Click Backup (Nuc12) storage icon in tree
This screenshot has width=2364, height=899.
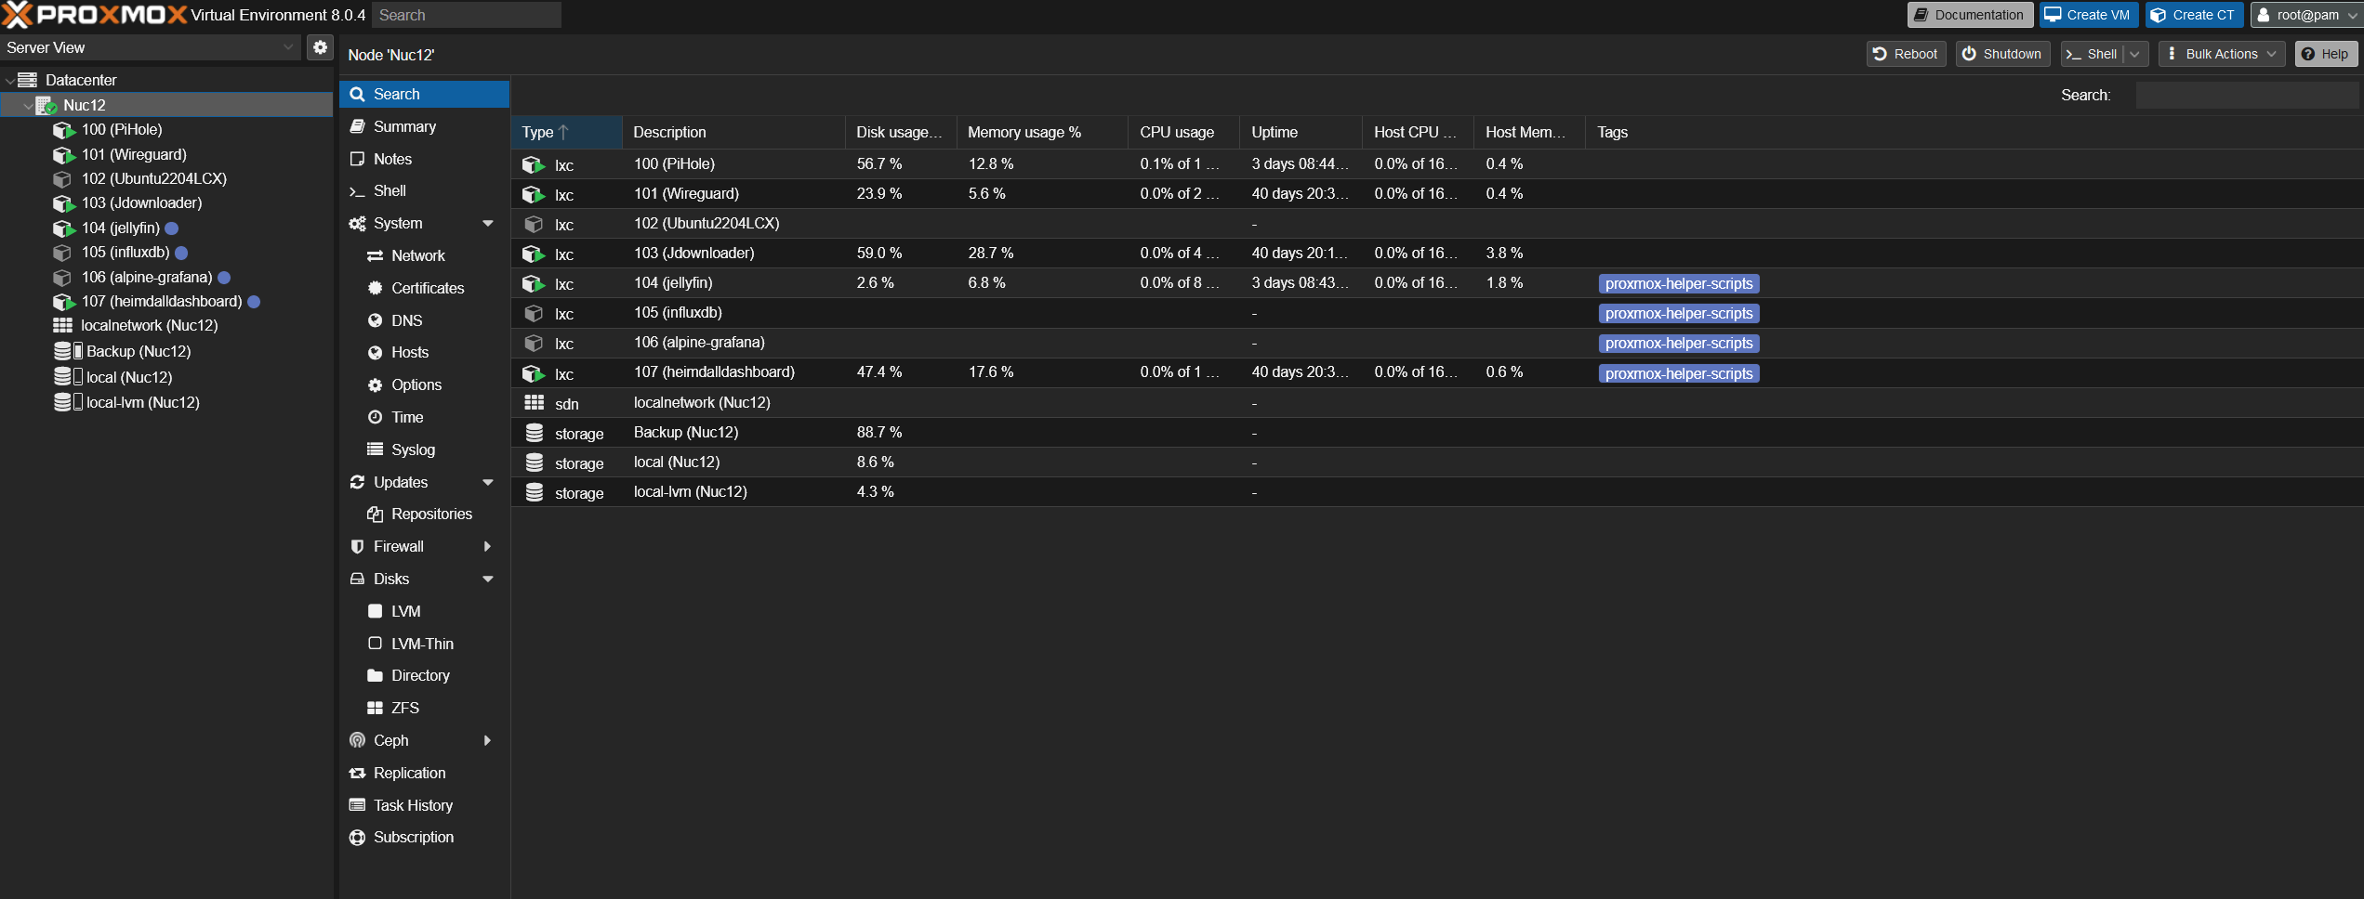[x=68, y=351]
